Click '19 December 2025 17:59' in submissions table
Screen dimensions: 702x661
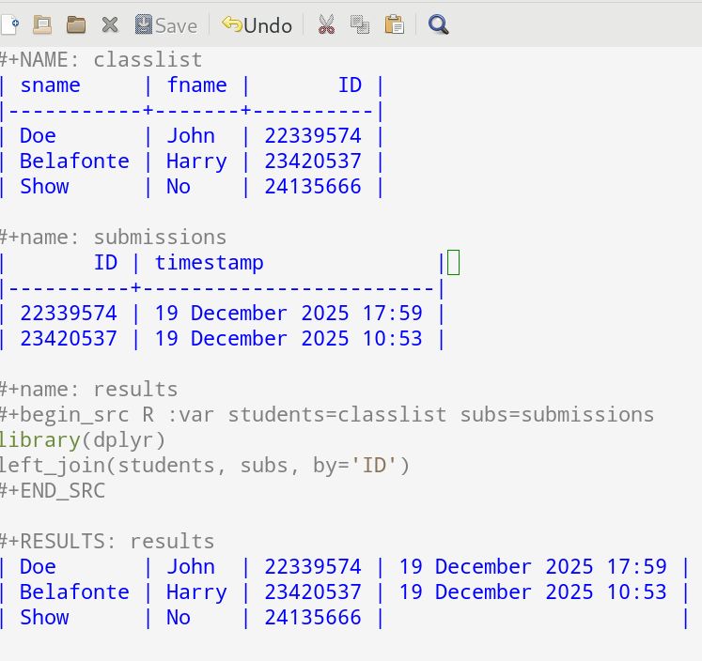pyautogui.click(x=289, y=313)
